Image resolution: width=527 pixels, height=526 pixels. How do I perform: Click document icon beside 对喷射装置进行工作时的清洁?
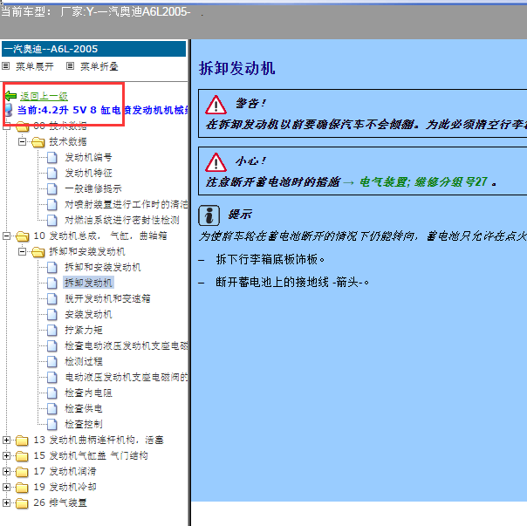(x=52, y=204)
